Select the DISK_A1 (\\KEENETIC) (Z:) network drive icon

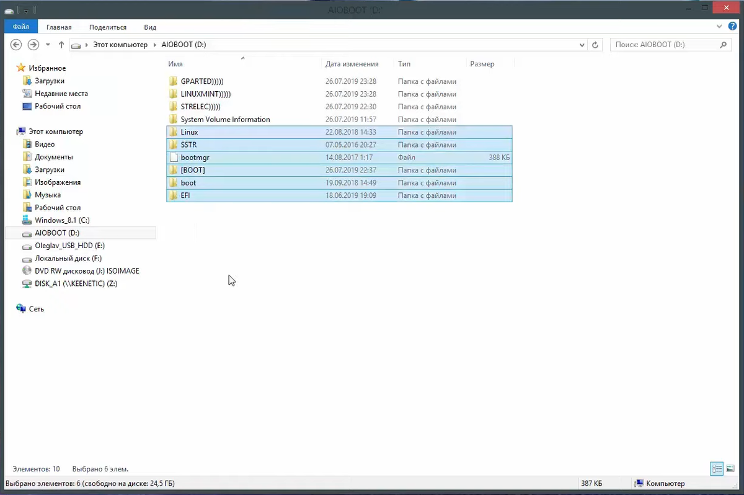coord(27,283)
